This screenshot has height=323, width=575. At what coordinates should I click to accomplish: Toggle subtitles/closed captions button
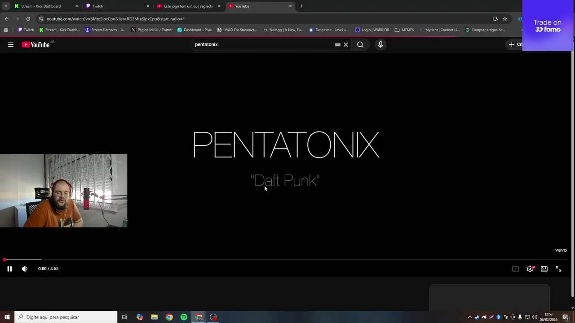click(515, 269)
